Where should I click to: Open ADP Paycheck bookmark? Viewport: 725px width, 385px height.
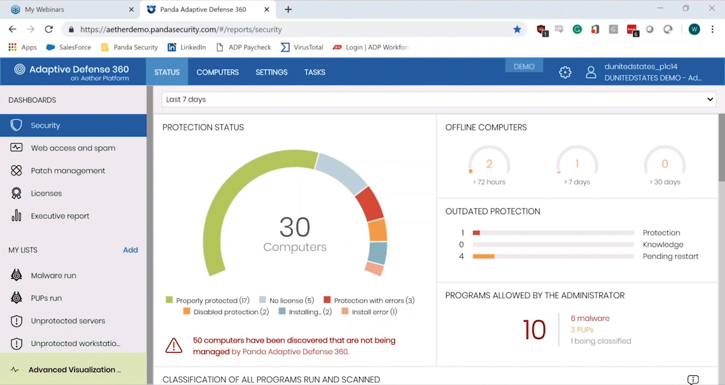coord(244,47)
